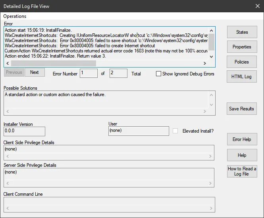Click the Error log horizontal scrollbar thumb
The width and height of the screenshot is (264, 218).
tap(54, 64)
